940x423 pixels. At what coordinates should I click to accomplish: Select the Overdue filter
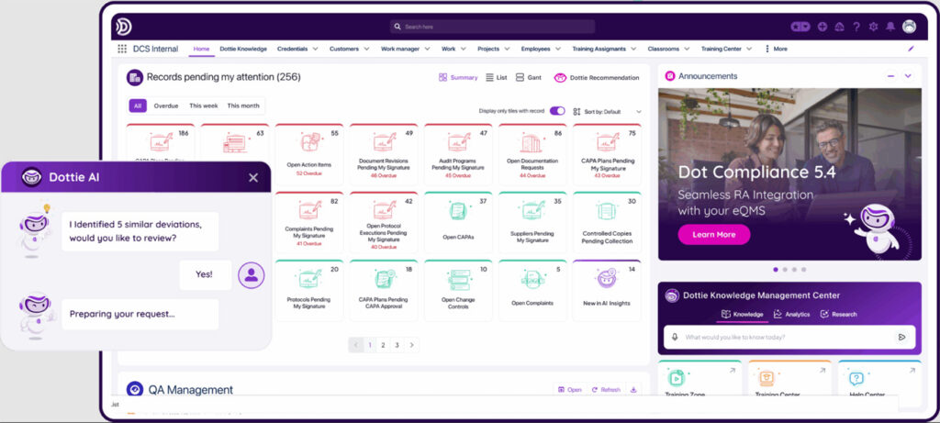[166, 106]
